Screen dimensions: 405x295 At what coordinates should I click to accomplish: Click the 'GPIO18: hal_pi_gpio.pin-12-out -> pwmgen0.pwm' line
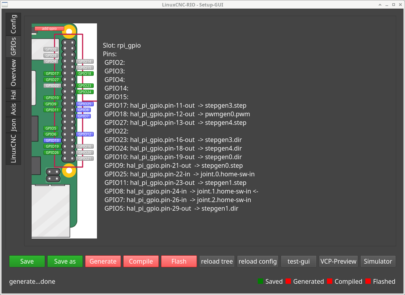point(177,114)
